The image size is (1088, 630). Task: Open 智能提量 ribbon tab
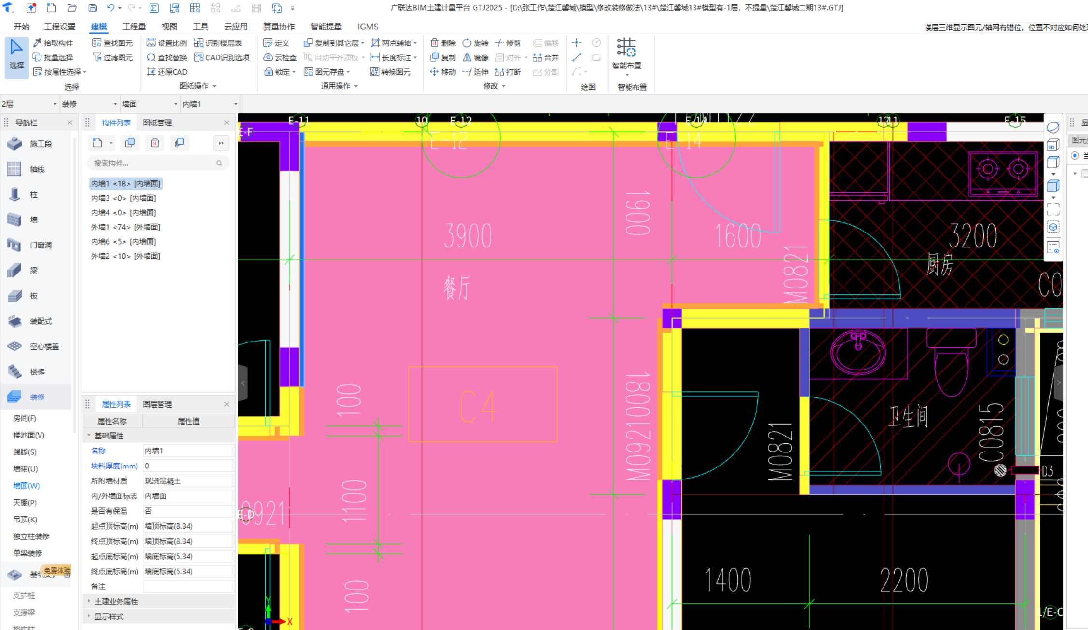[326, 27]
